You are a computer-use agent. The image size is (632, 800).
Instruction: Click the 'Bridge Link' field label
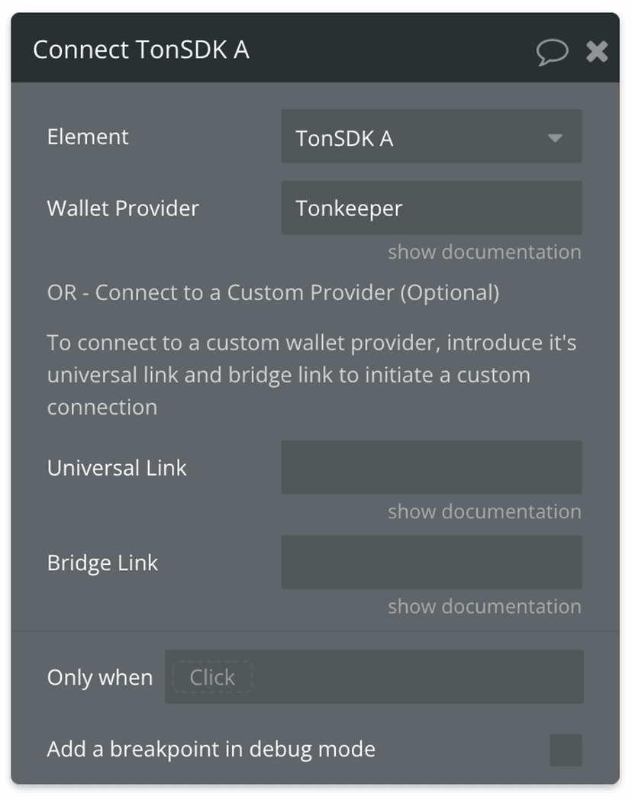(x=102, y=563)
